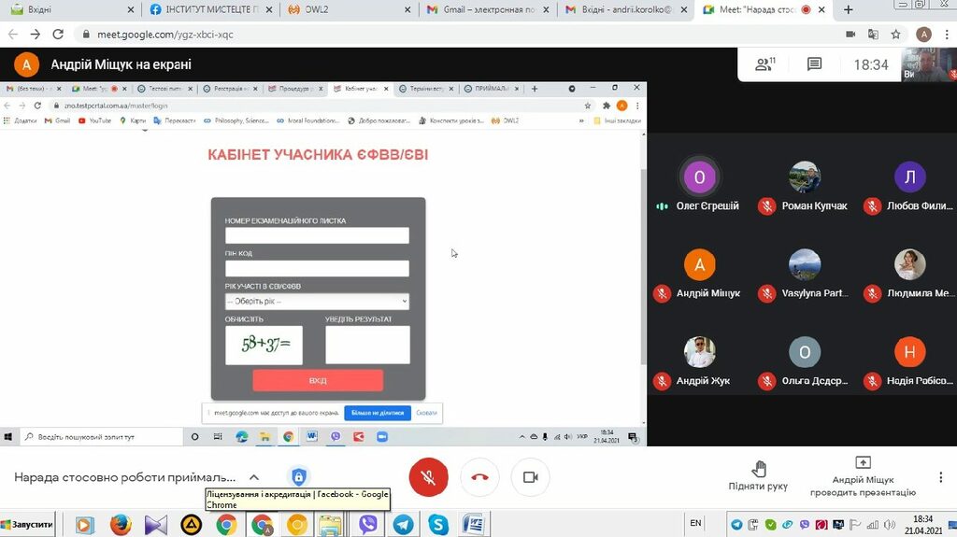Screen dimensions: 957x537
Task: Reload the Meet page
Action: pos(58,34)
